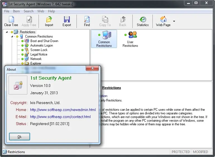The width and height of the screenshot is (215, 157).
Task: Open the softheap contact.html E-Mail link
Action: pyautogui.click(x=60, y=117)
